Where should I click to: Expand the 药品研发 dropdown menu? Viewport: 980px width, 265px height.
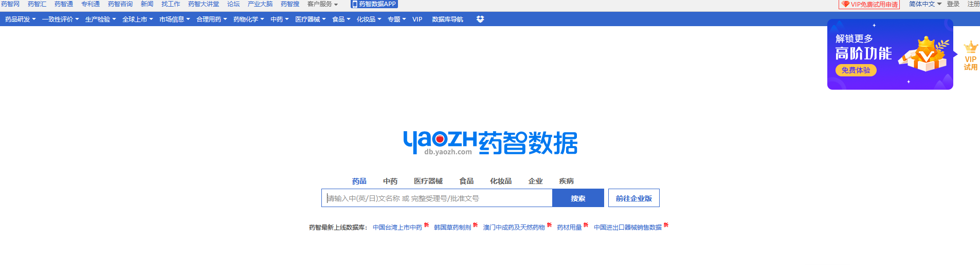pyautogui.click(x=21, y=19)
